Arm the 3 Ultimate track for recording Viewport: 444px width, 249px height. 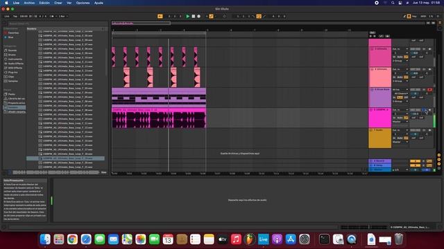click(430, 49)
